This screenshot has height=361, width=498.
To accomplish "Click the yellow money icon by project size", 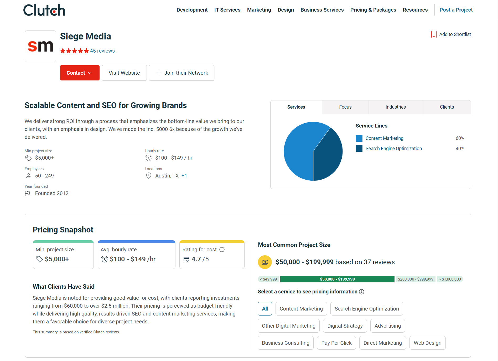I will coord(265,262).
